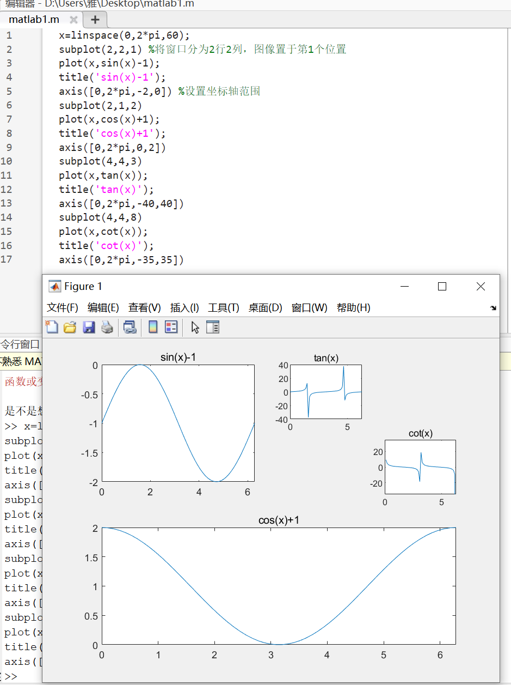Screen dimensions: 511x685
Task: Open the 文件(F) menu in Figure 1
Action: [x=63, y=308]
